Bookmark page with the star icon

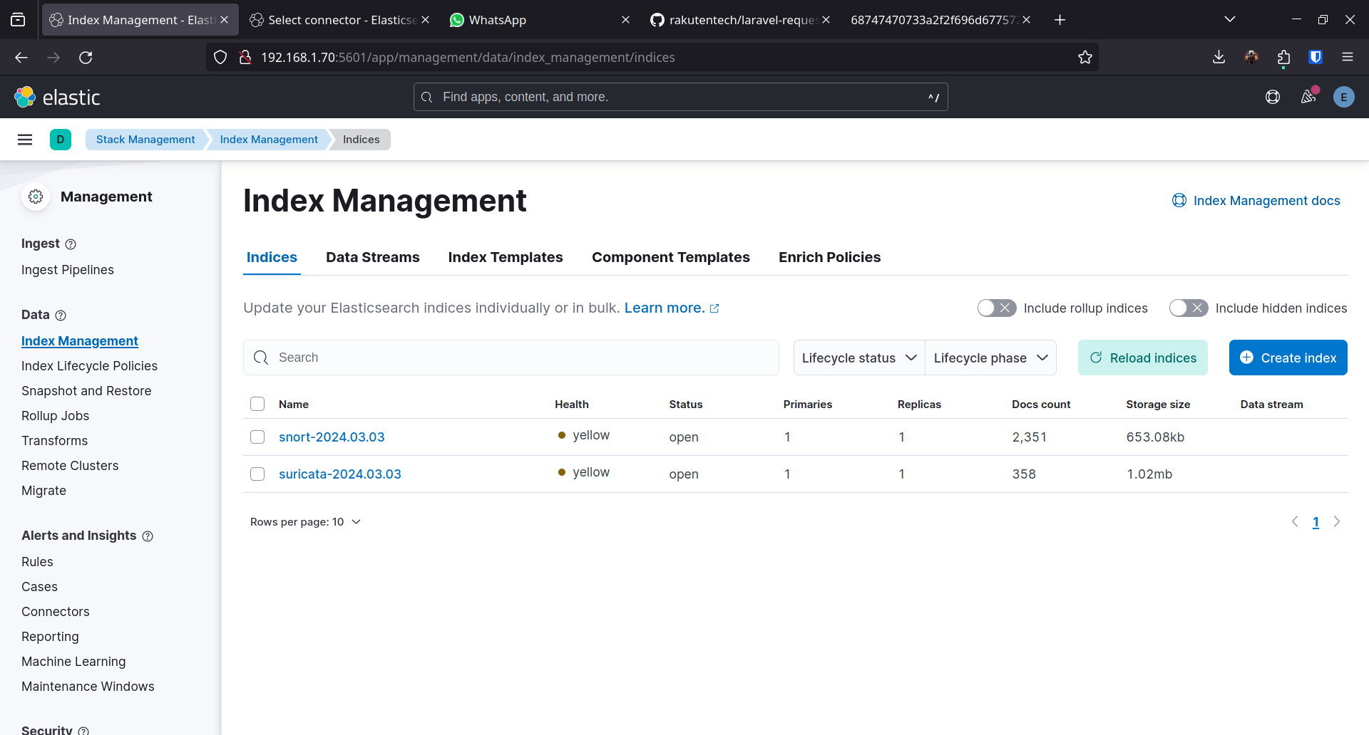click(x=1085, y=58)
